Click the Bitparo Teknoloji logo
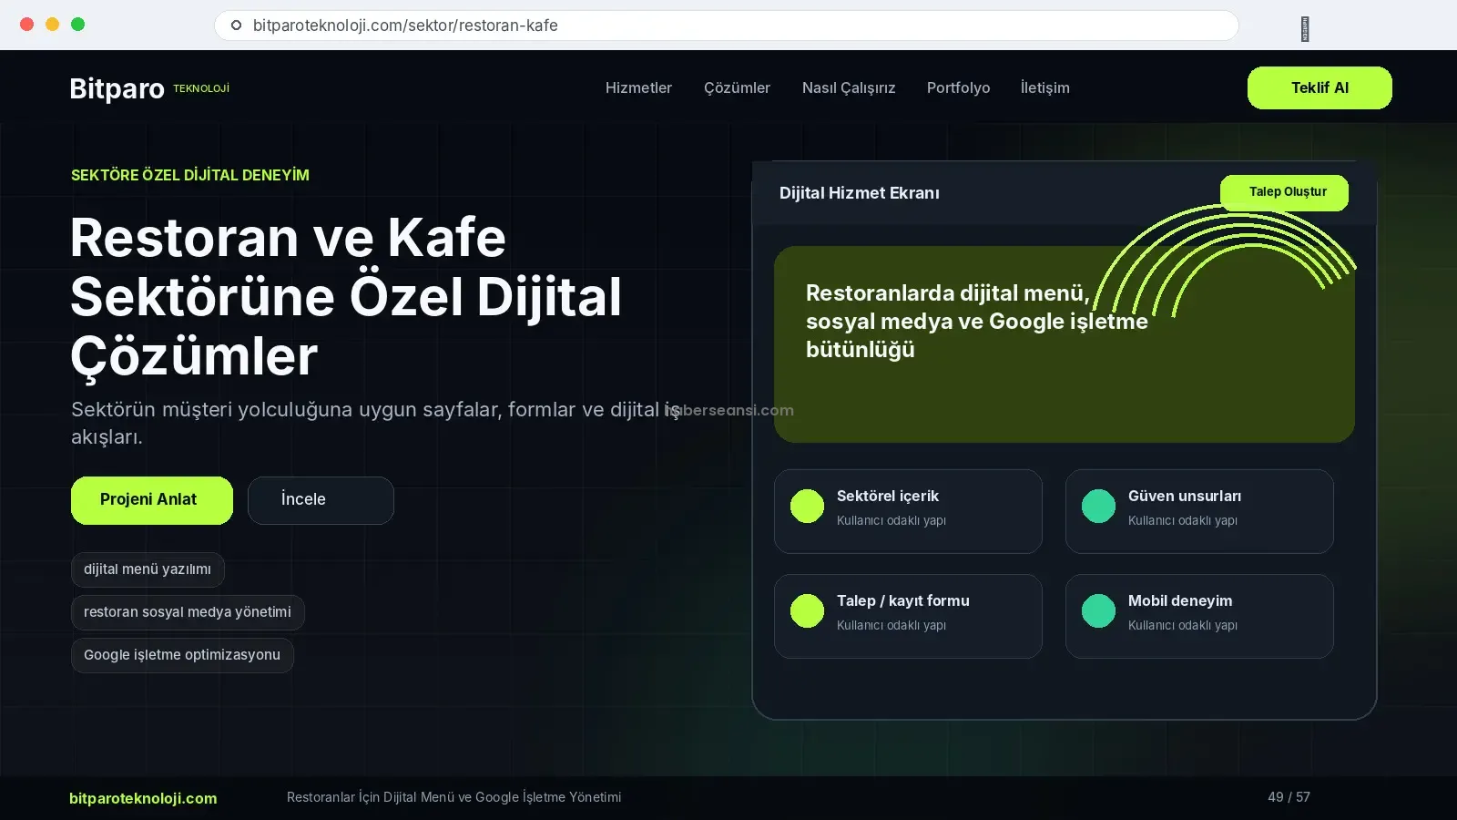 (x=149, y=88)
